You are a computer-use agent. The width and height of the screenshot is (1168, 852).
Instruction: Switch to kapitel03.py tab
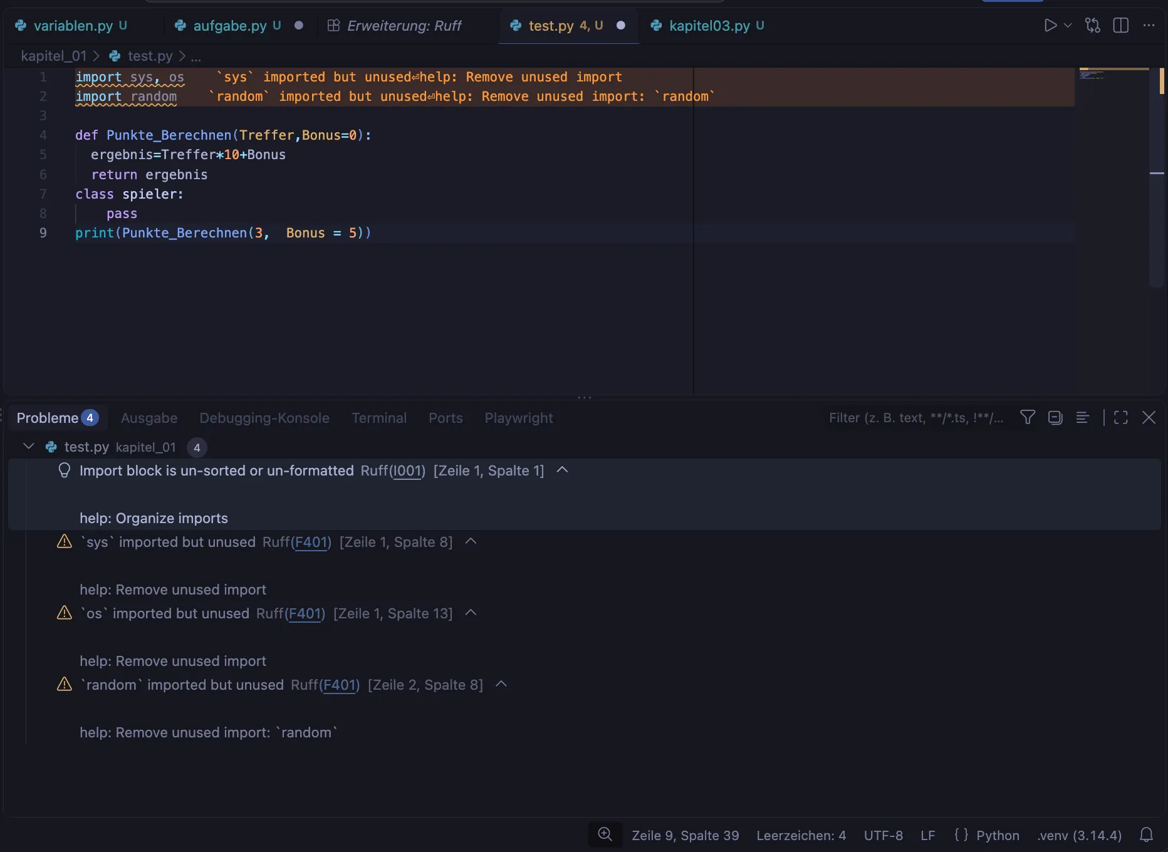tap(709, 26)
